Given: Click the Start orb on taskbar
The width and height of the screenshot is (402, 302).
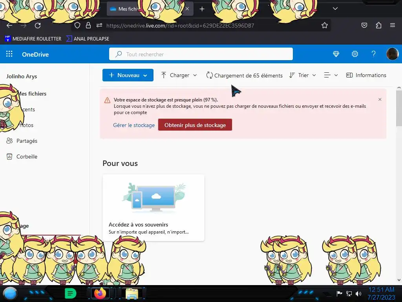Looking at the screenshot, I should tap(10, 293).
